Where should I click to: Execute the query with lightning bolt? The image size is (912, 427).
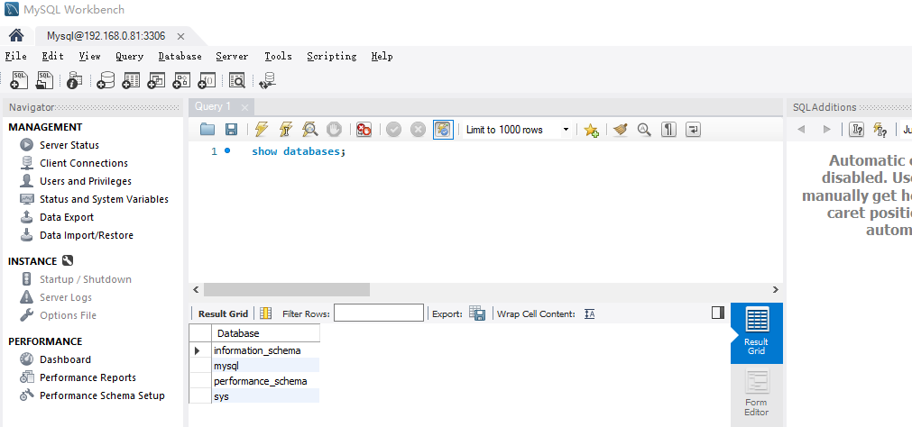click(262, 130)
